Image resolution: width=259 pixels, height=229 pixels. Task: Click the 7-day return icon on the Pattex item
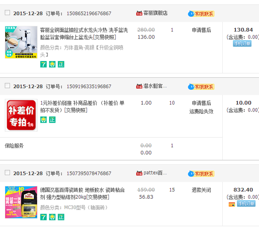tap(43, 217)
